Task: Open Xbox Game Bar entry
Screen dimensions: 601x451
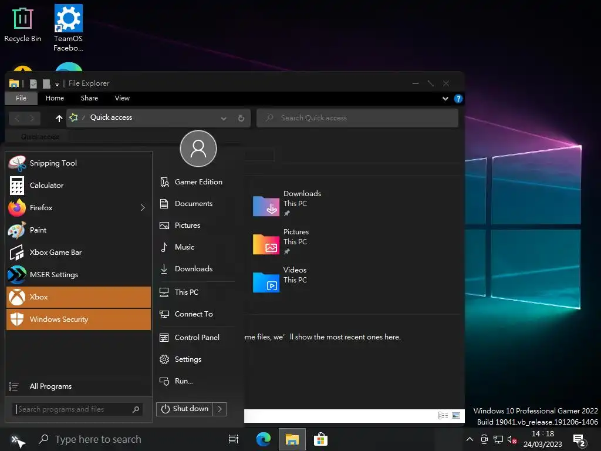Action: pos(79,253)
